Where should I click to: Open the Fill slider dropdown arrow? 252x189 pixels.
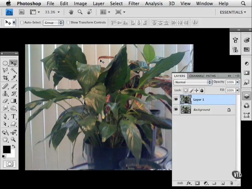point(237,90)
